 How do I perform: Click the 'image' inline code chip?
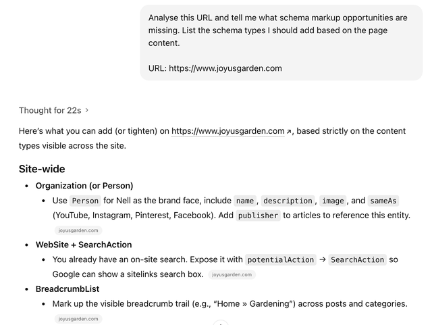pos(333,201)
